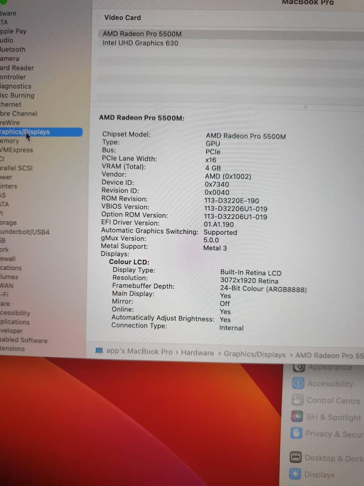Open NVMExpress in hardware sidebar

pos(17,150)
